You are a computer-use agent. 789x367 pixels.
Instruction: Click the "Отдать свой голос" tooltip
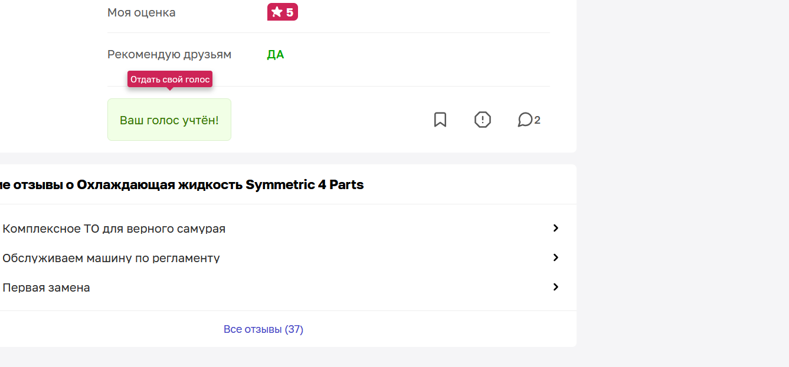[x=170, y=80]
